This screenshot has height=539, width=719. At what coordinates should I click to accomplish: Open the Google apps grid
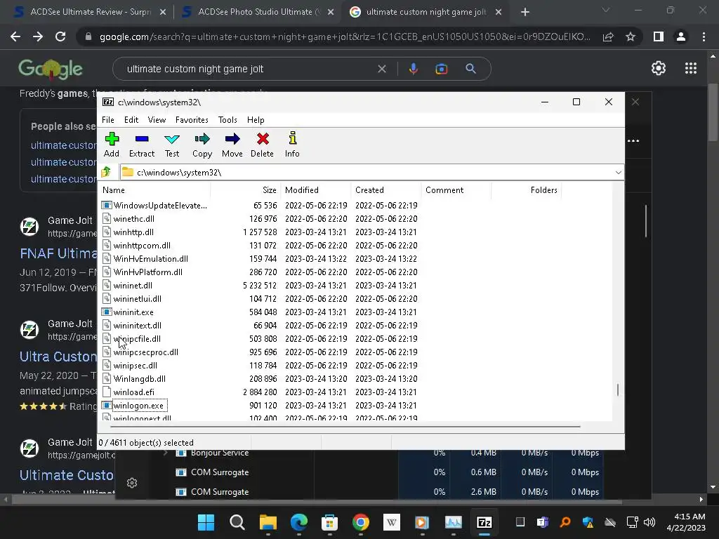691,68
